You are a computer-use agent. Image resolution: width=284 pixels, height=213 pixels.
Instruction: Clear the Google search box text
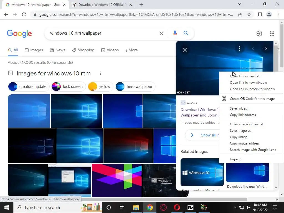161,33
